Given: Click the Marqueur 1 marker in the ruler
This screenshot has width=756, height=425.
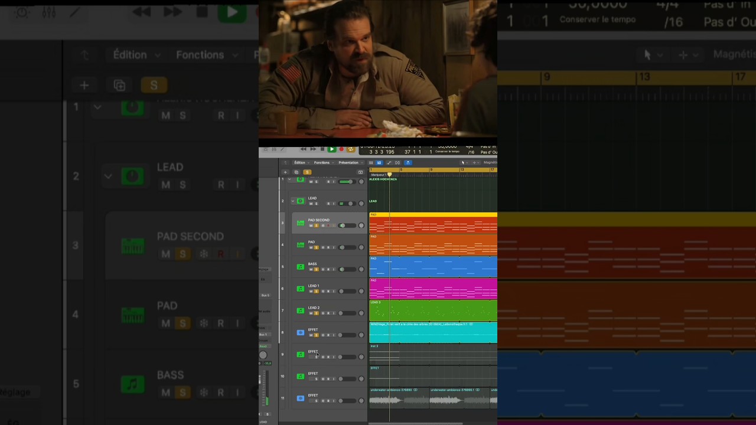Looking at the screenshot, I should pos(378,175).
